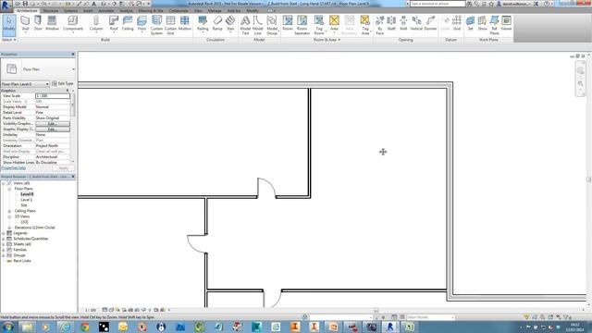Select the Room tool
This screenshot has width=592, height=333.
click(x=288, y=24)
